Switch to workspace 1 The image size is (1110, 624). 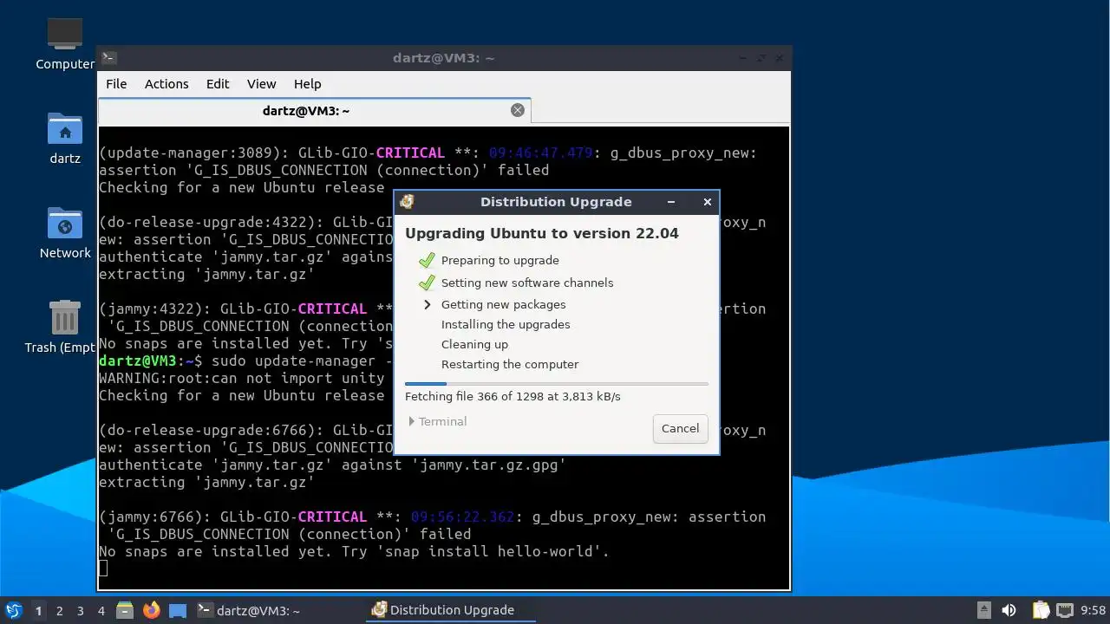click(x=38, y=610)
